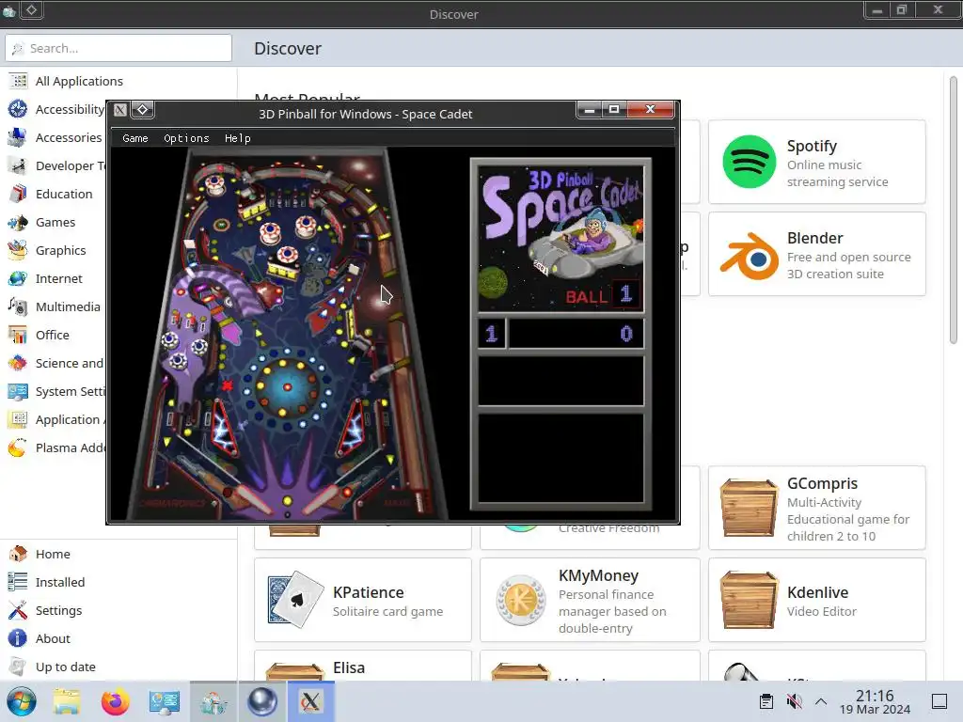This screenshot has height=722, width=963.
Task: Click the Space Cadet logo image
Action: tap(560, 238)
